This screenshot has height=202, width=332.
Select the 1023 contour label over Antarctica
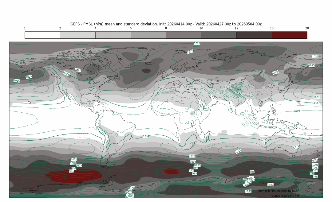coord(270,185)
